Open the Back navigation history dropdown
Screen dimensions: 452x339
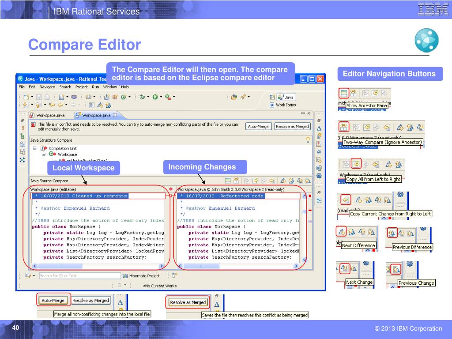[66, 105]
